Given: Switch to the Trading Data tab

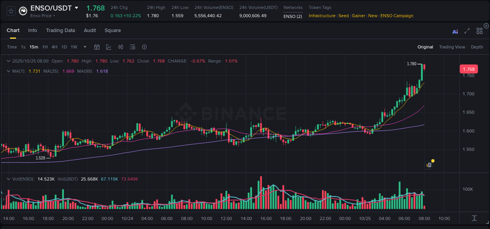Looking at the screenshot, I should (x=60, y=30).
